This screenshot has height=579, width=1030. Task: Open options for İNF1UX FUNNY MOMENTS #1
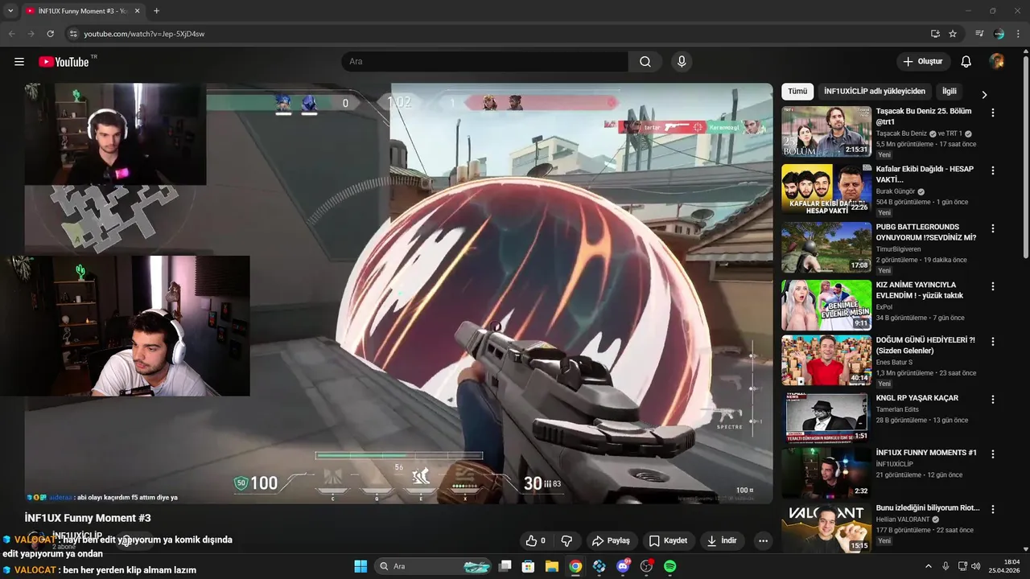[x=992, y=454]
